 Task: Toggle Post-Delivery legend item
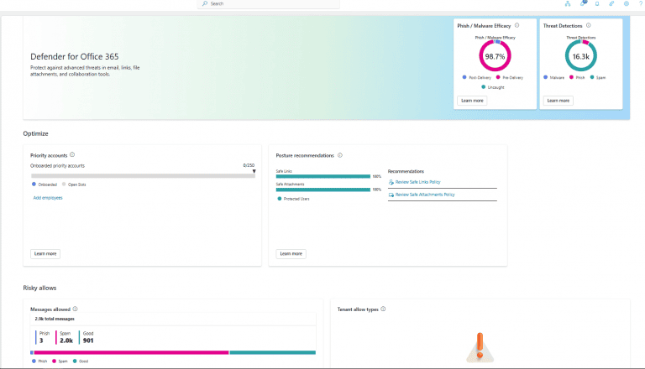[477, 77]
